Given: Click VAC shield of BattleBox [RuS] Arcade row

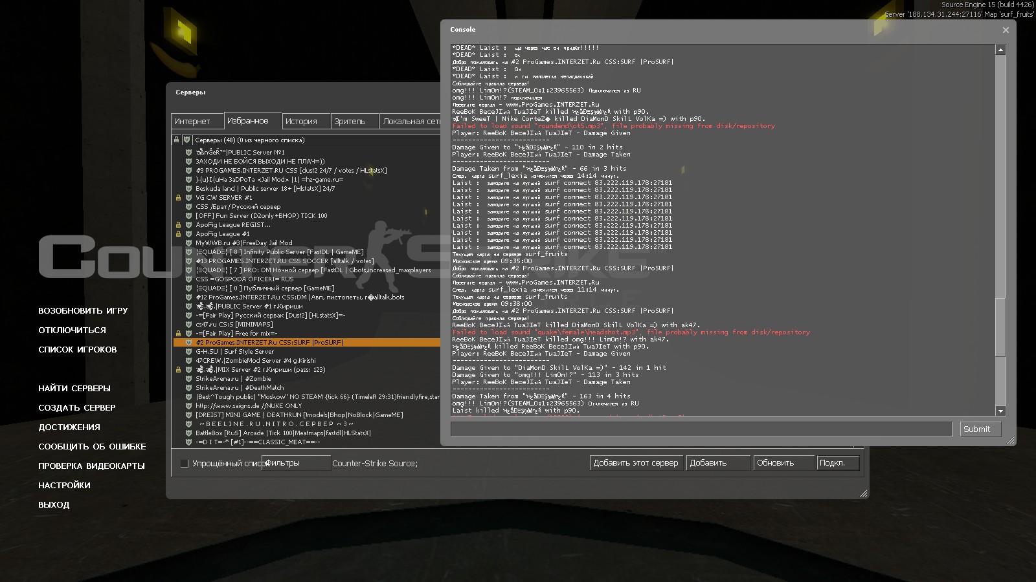Looking at the screenshot, I should (x=188, y=433).
